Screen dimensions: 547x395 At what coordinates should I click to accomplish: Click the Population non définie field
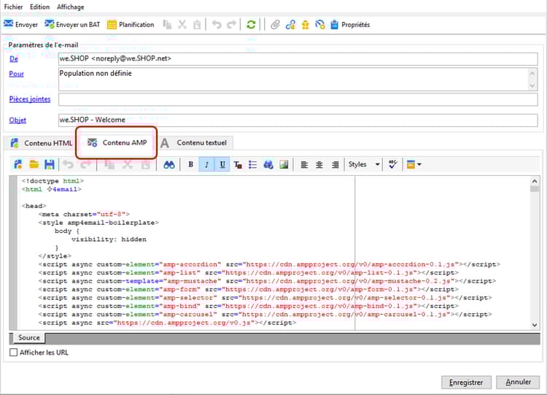click(x=293, y=79)
